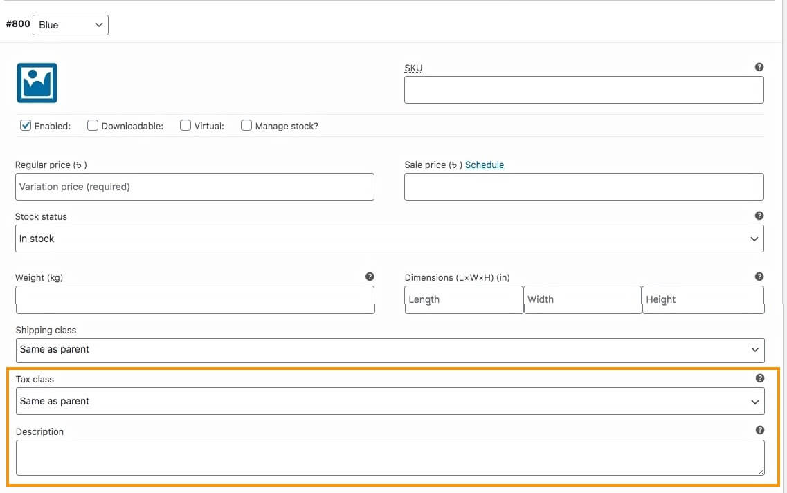787x493 pixels.
Task: Click the help icon next to SKU
Action: (x=759, y=67)
